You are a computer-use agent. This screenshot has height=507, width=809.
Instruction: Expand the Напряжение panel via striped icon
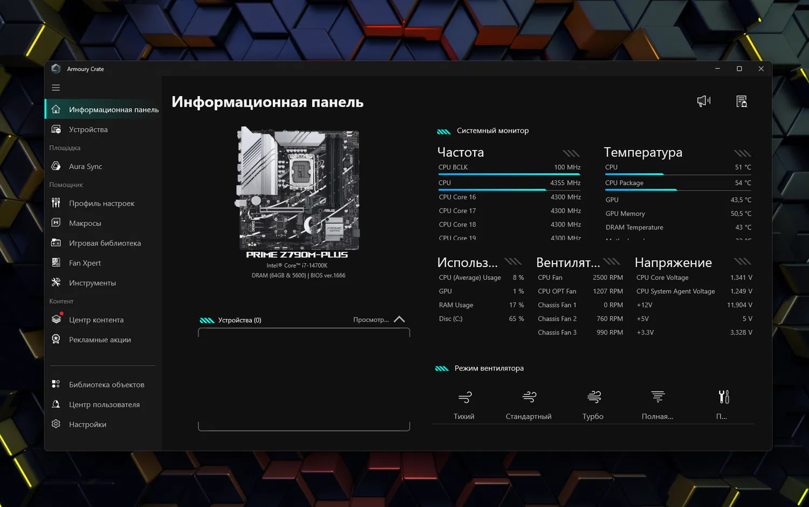click(743, 262)
